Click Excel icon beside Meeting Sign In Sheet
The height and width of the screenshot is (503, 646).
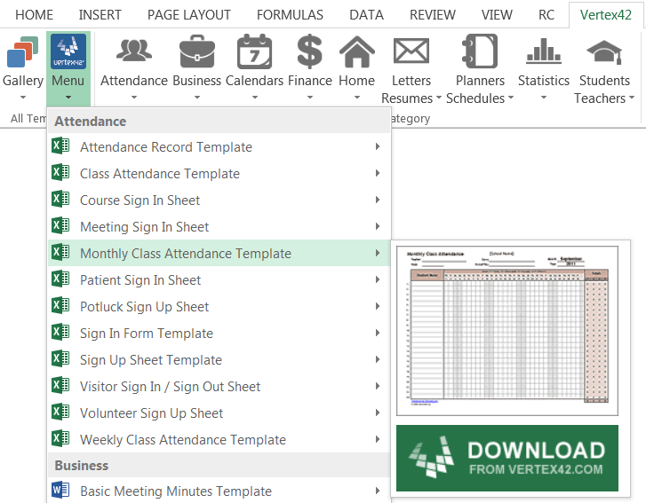pyautogui.click(x=60, y=226)
